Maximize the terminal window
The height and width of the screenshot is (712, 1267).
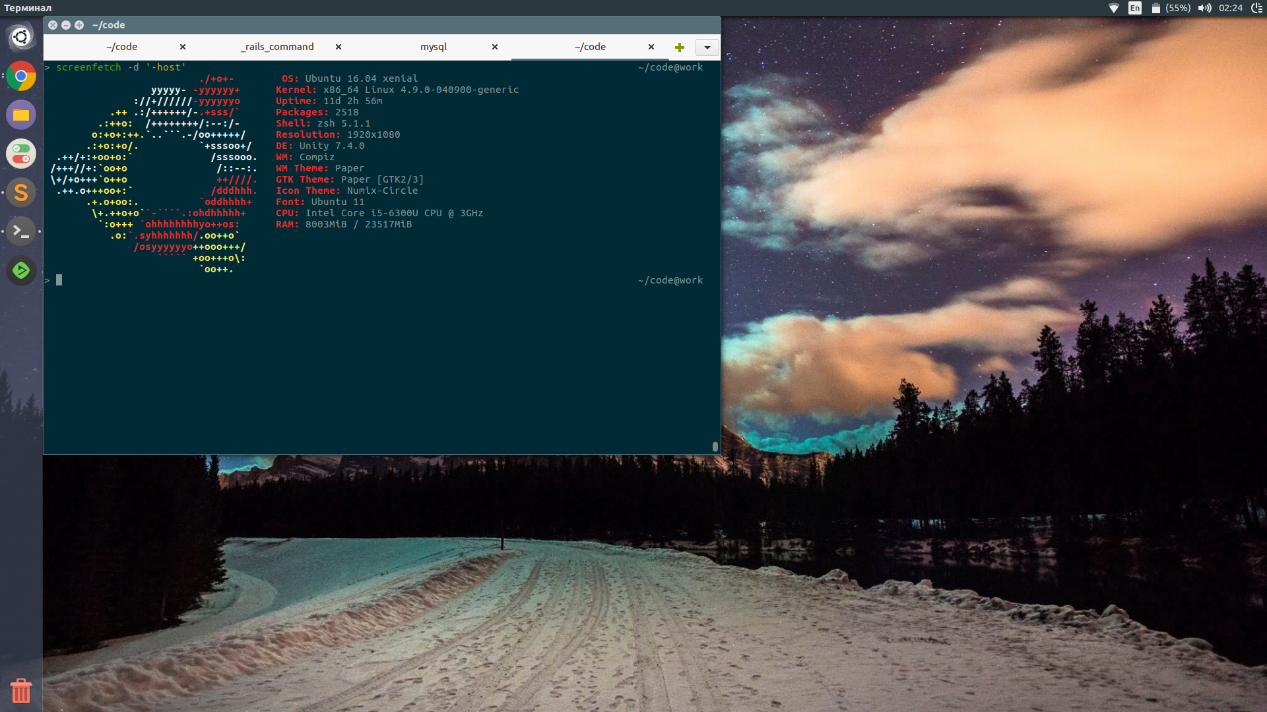(79, 25)
